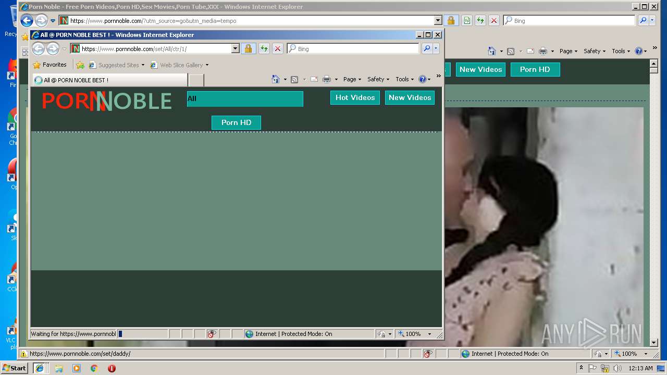Viewport: 667px width, 375px height.
Task: Expand the command bar overflow chevron in the front window
Action: pos(438,76)
